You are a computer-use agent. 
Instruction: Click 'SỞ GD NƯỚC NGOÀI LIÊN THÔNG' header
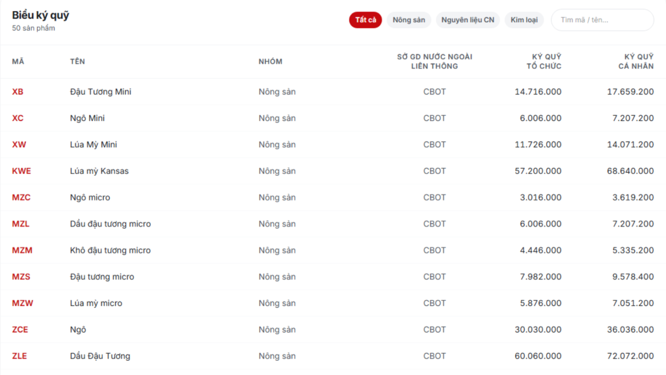point(434,62)
